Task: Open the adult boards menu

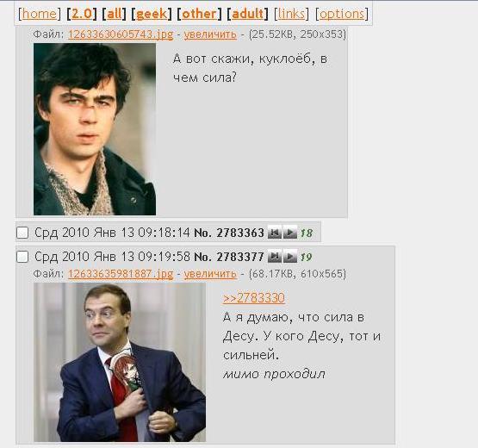Action: pyautogui.click(x=247, y=14)
